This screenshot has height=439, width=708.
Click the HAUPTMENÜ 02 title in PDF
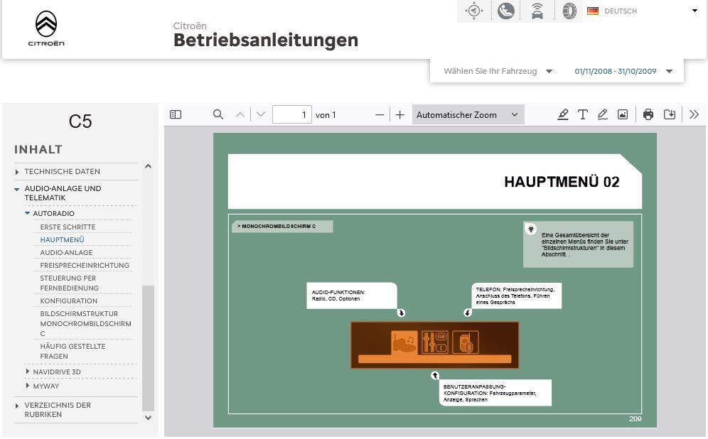point(562,182)
